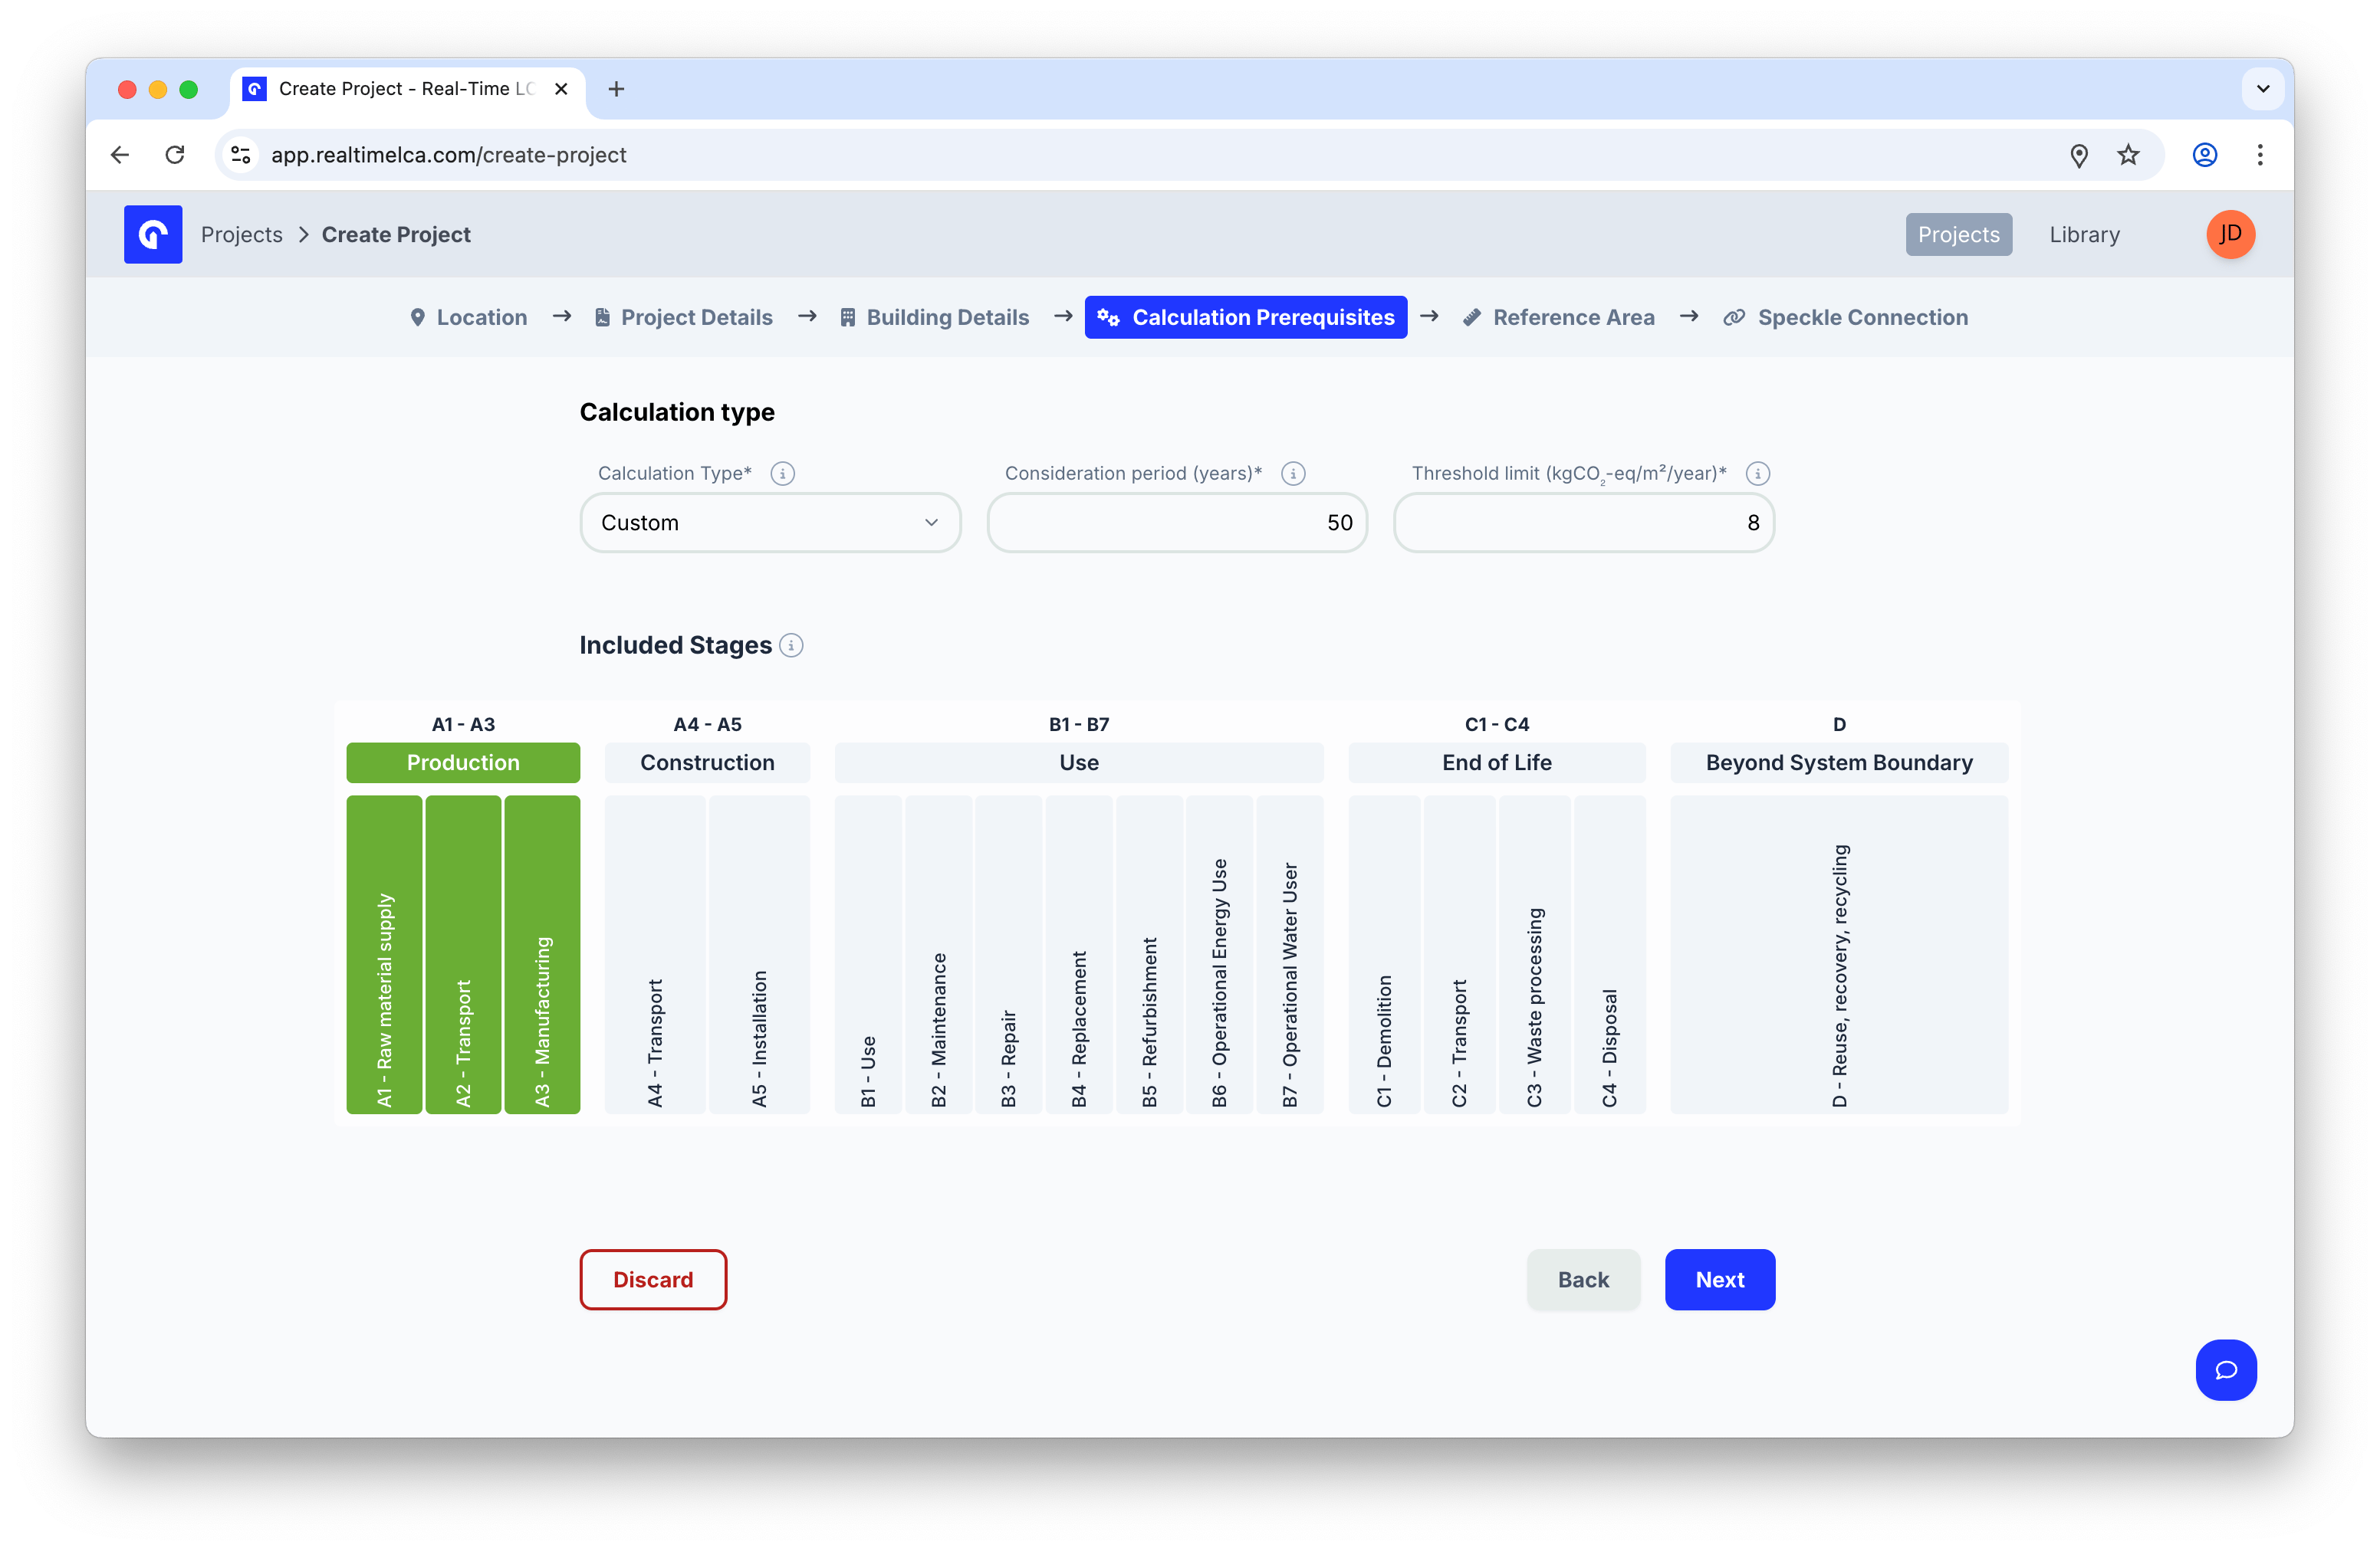Toggle the Use stage group

coord(1079,762)
